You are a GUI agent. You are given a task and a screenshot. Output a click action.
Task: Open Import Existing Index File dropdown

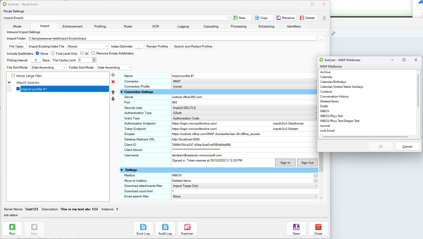click(x=88, y=46)
